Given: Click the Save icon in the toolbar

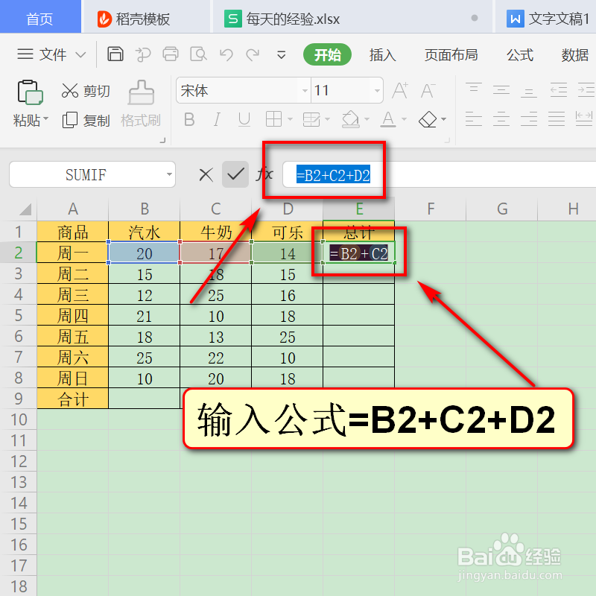Looking at the screenshot, I should coord(115,54).
